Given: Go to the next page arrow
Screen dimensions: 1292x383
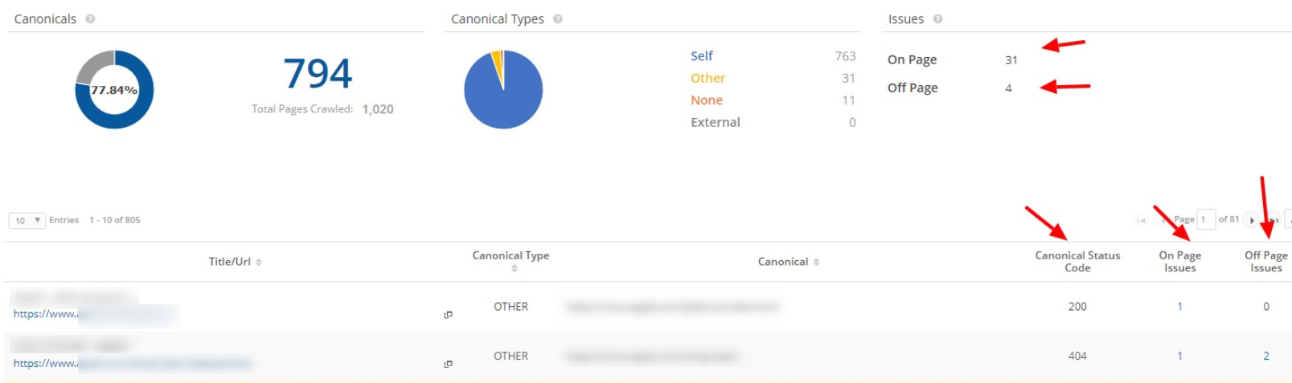Looking at the screenshot, I should pos(1251,220).
